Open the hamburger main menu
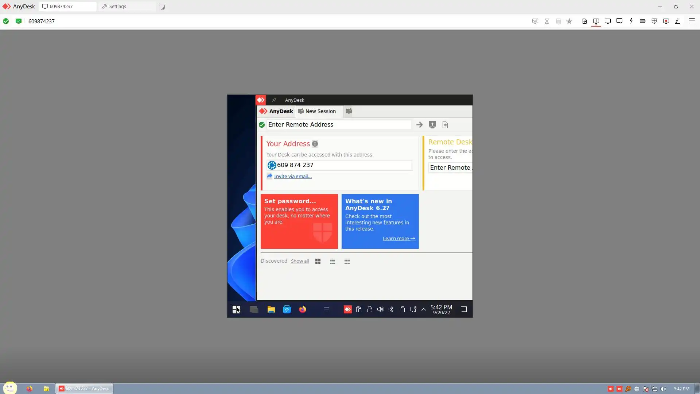Screen dimensions: 700x394 click(x=692, y=21)
